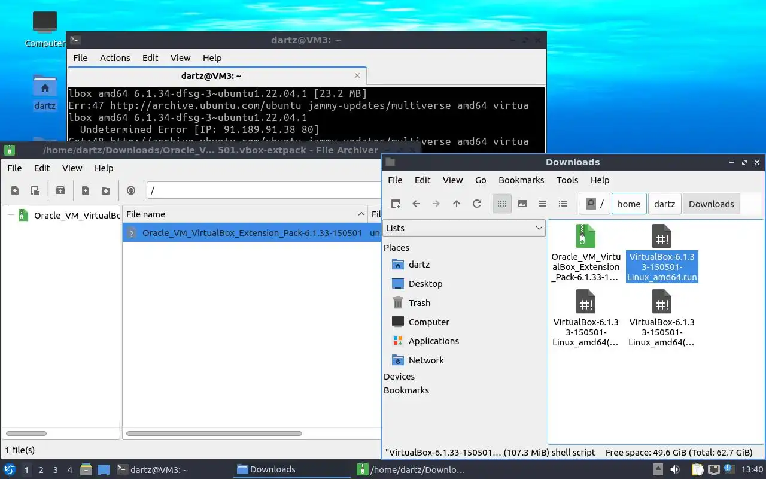Switch file manager to thumbnail view
Screen dimensions: 766x479
pyautogui.click(x=522, y=204)
